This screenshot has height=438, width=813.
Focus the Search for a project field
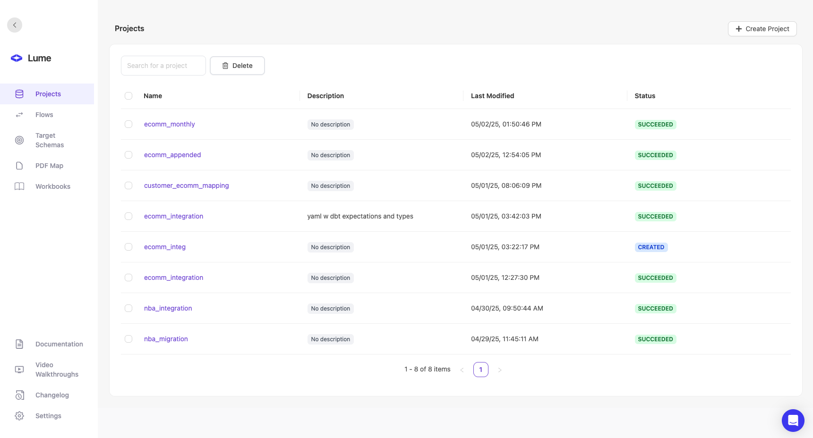pos(163,66)
